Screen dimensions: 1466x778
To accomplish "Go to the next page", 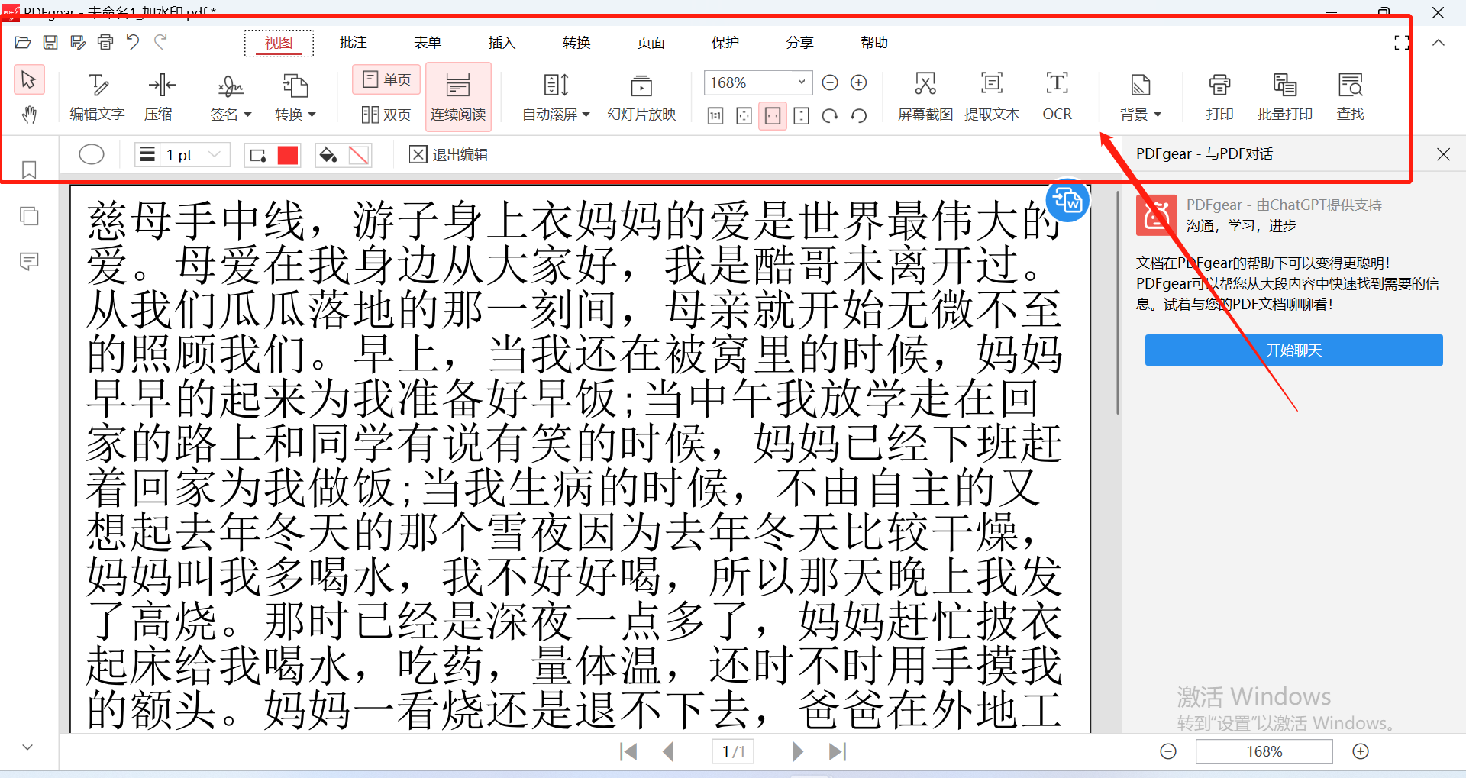I will (x=798, y=752).
